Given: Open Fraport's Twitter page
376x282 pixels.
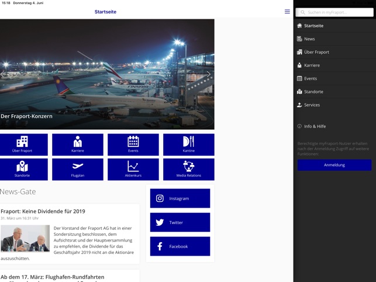Looking at the screenshot, I should pyautogui.click(x=180, y=222).
